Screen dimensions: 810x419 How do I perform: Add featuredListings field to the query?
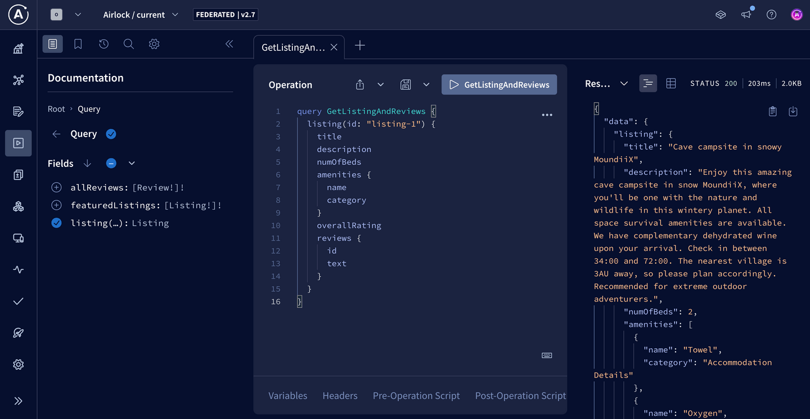(x=56, y=205)
